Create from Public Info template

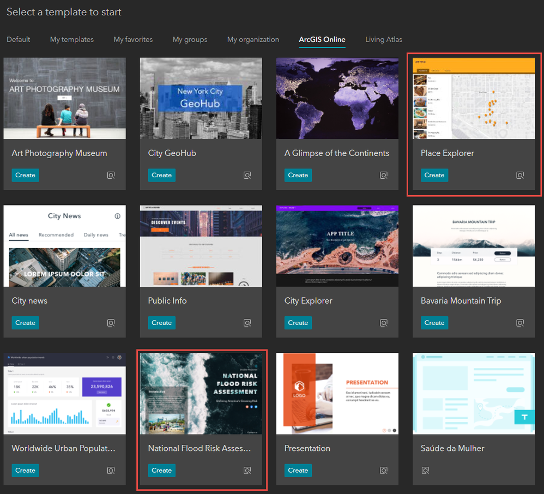(x=162, y=323)
